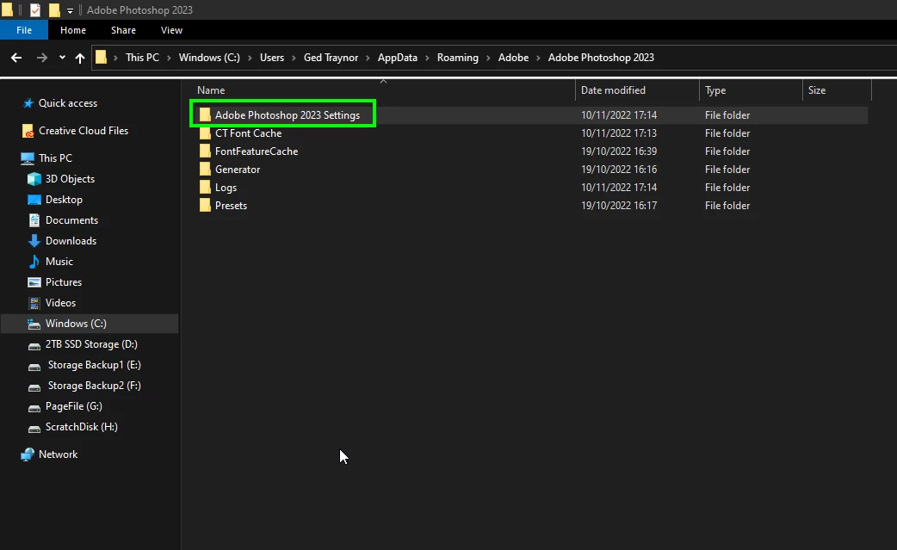
Task: Expand chevron after Adobe in address bar
Action: (x=538, y=58)
